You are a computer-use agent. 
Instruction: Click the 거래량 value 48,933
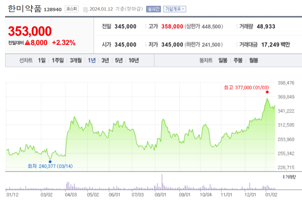coord(266,27)
